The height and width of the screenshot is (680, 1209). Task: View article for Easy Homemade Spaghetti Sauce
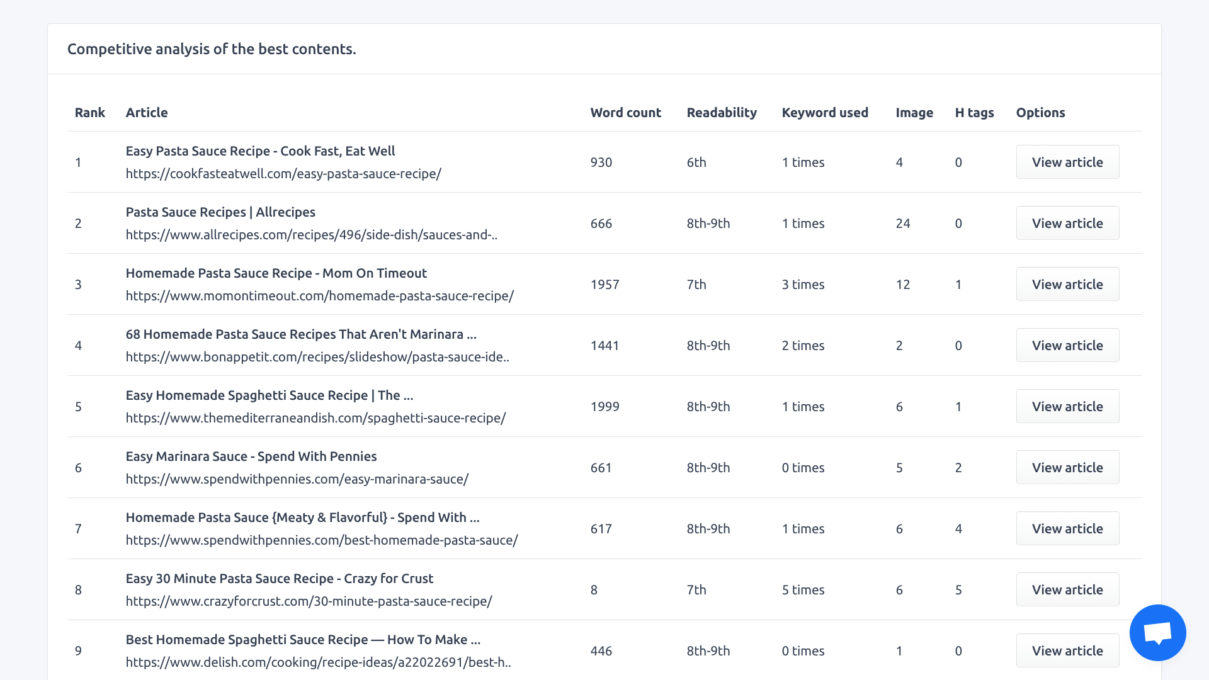pyautogui.click(x=1067, y=406)
